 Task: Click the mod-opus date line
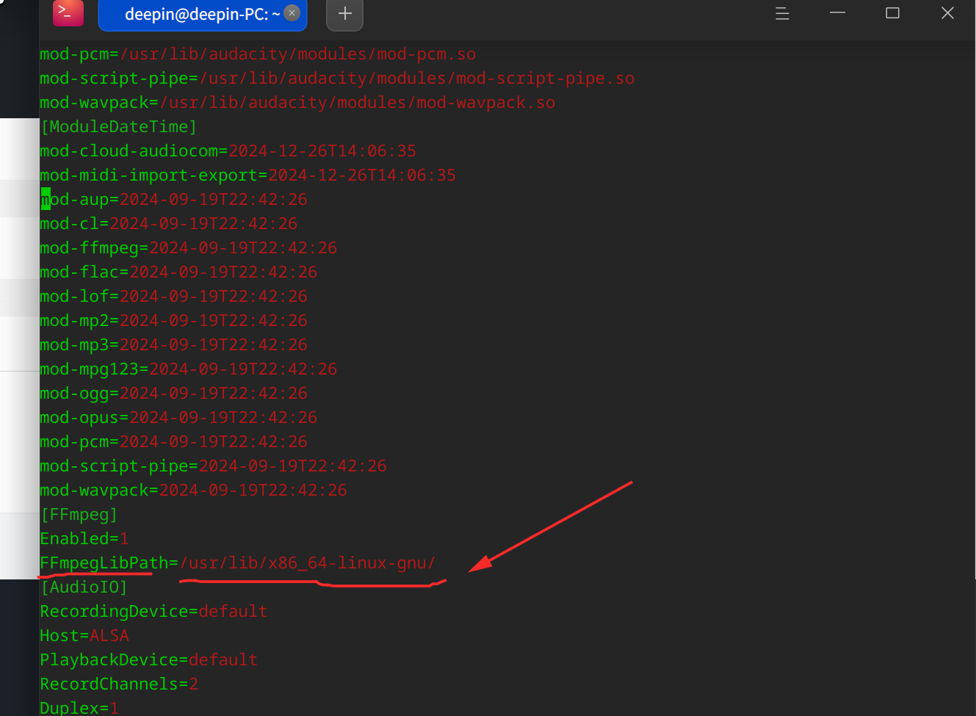tap(178, 417)
